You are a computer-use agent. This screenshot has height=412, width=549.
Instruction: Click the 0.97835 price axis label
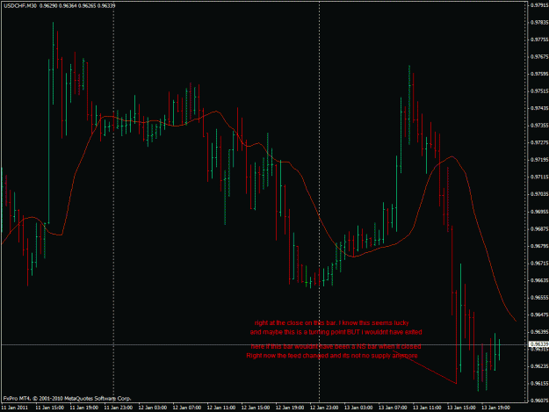539,22
